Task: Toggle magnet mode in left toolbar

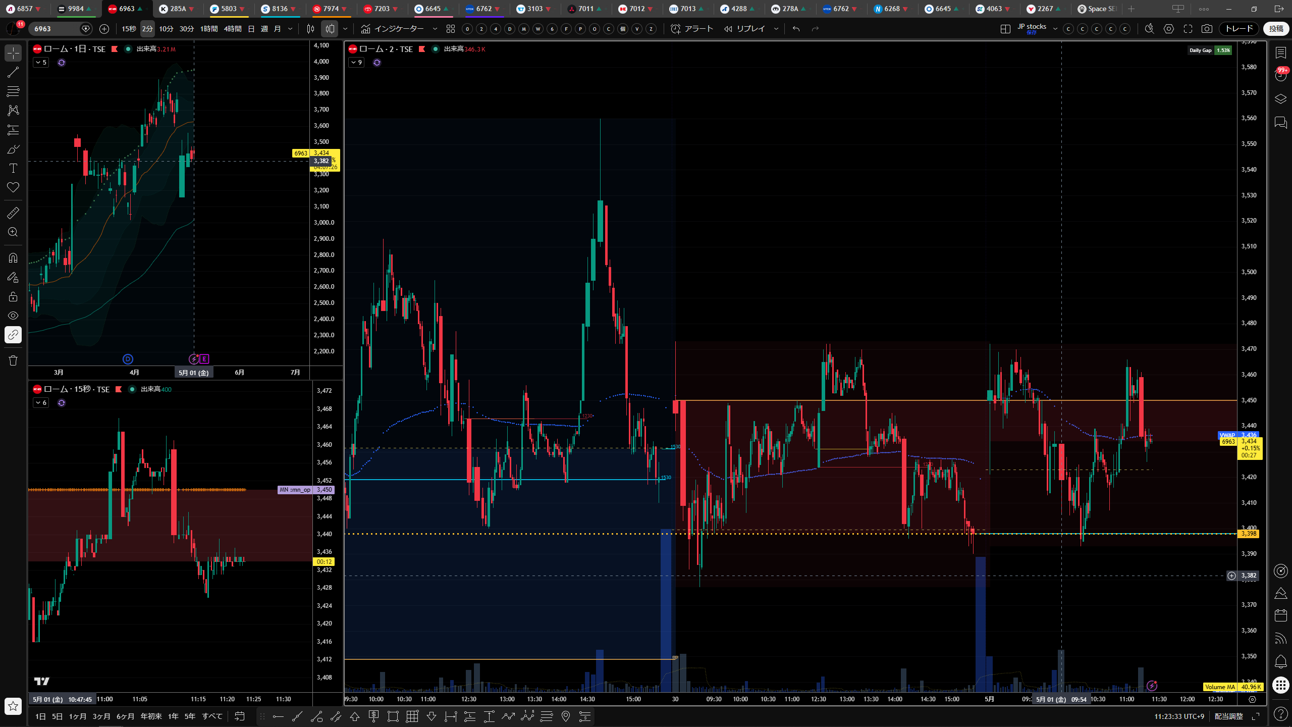Action: [x=13, y=258]
